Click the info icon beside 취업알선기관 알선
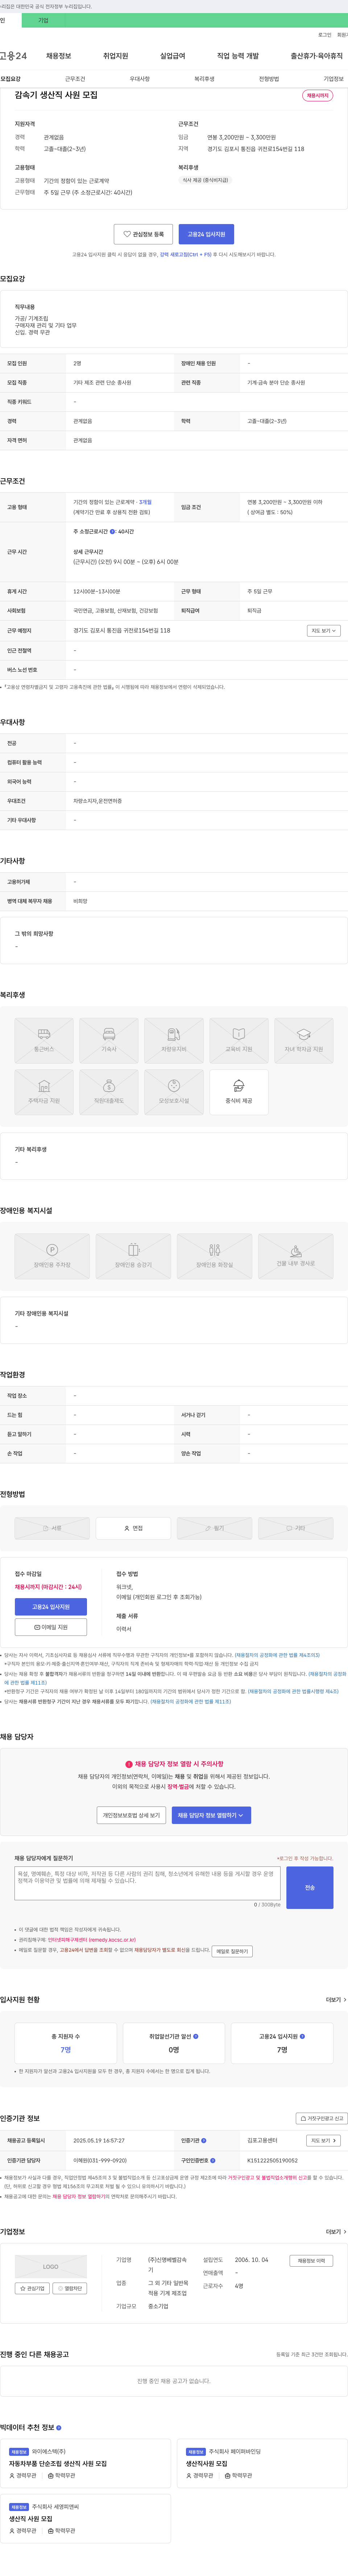The image size is (348, 2576). (195, 2036)
